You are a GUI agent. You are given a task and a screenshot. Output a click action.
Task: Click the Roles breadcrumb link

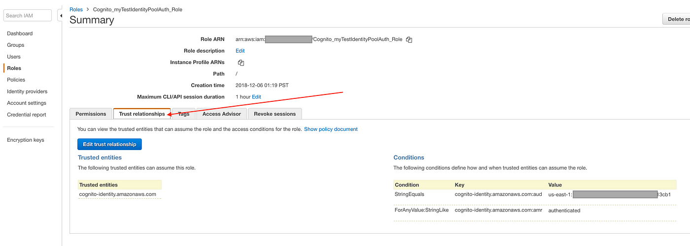76,9
